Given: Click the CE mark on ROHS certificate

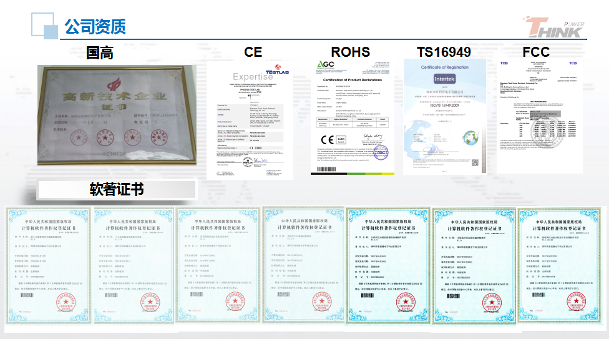Looking at the screenshot, I should point(328,139).
